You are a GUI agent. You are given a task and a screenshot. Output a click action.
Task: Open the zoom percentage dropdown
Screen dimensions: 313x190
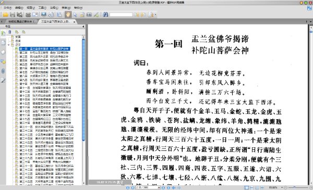point(282,187)
